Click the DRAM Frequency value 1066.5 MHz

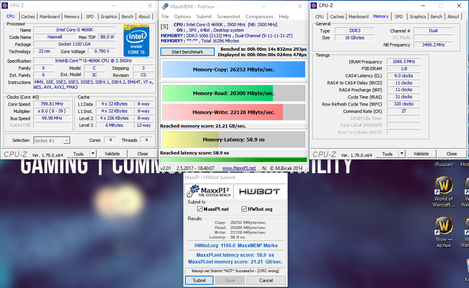pos(404,61)
